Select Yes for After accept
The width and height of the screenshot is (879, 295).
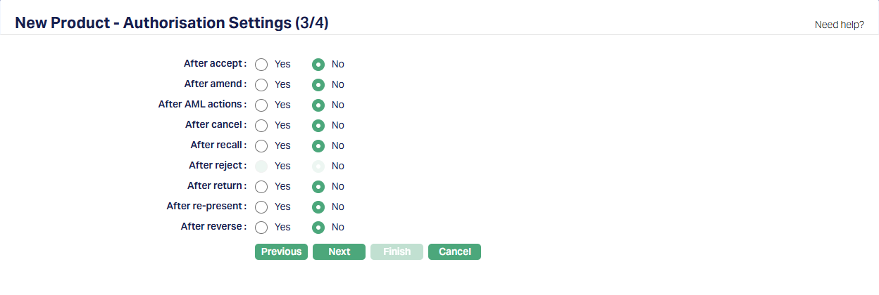tap(261, 65)
